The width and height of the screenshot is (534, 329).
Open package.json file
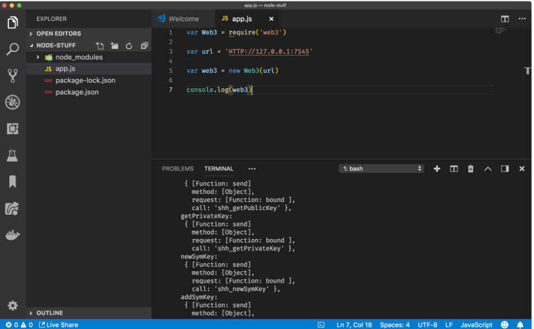88,92
